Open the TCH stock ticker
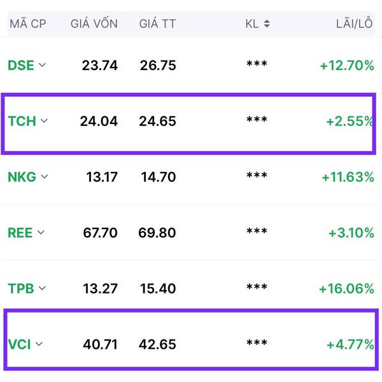 (x=22, y=121)
